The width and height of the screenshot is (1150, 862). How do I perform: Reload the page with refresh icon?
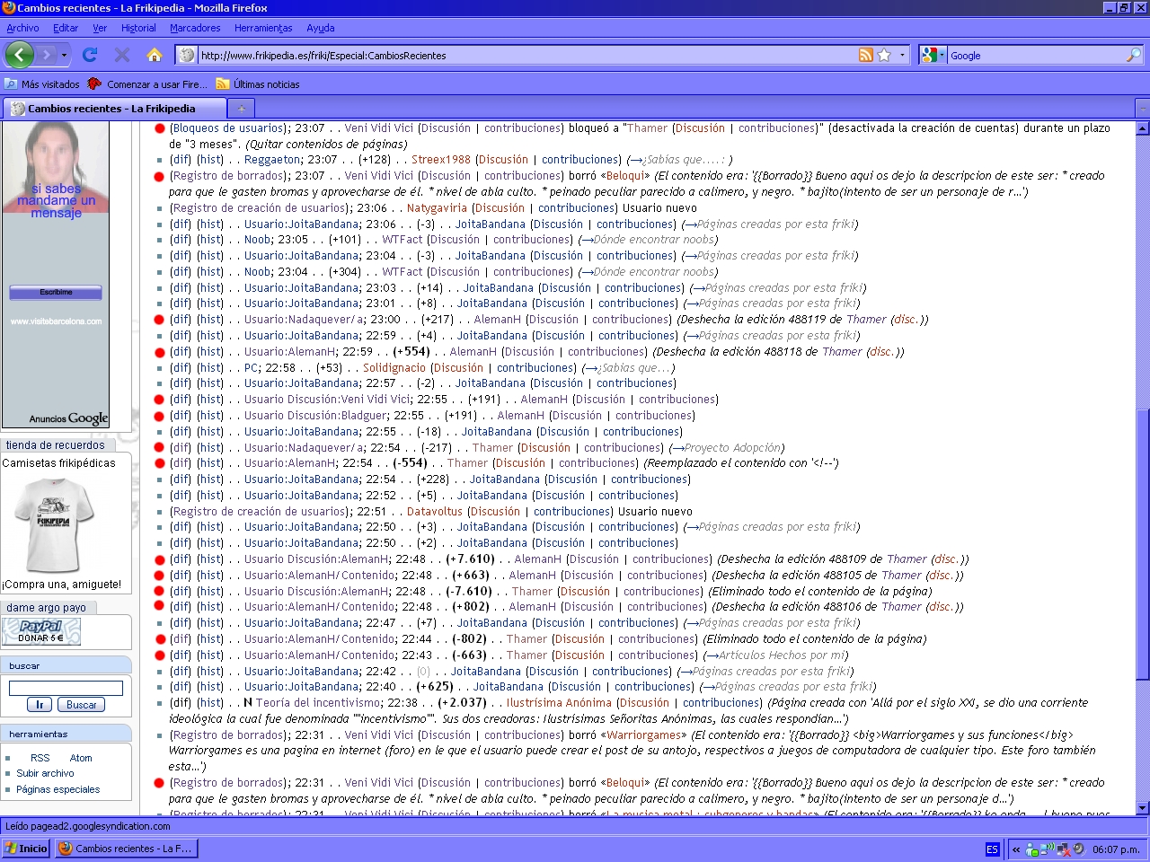tap(90, 55)
